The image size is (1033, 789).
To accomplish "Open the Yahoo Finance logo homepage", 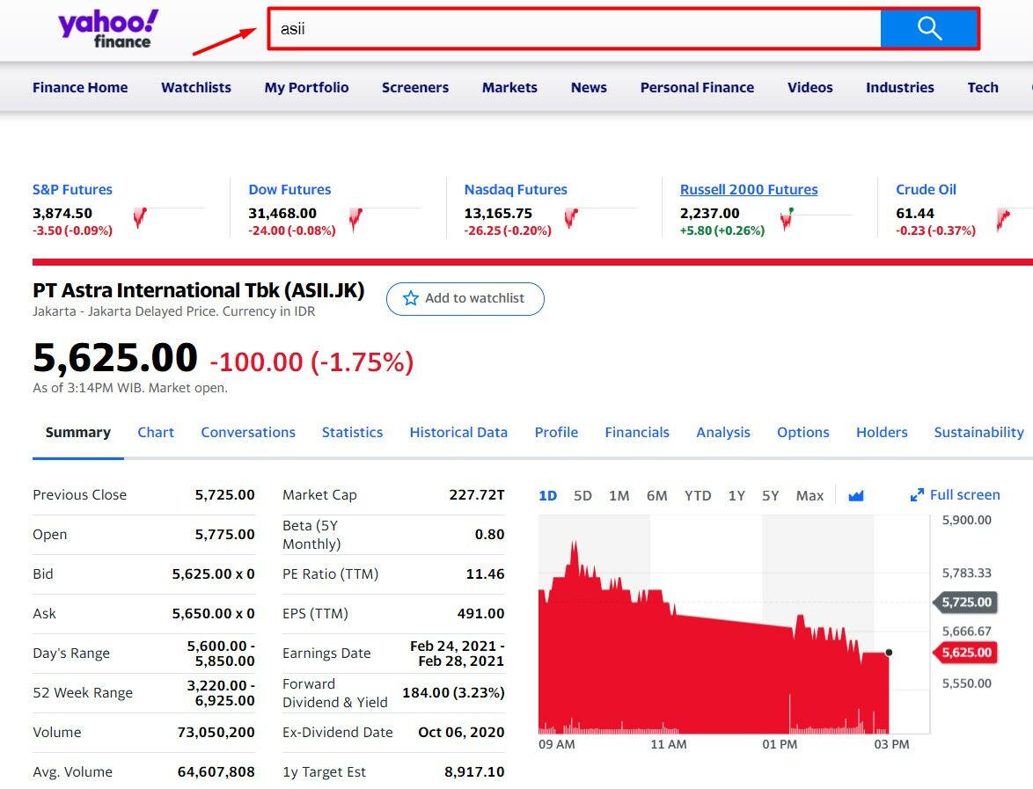I will [108, 30].
